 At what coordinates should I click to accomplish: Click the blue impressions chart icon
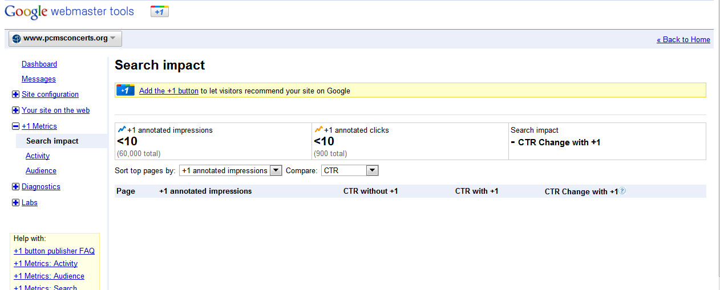click(x=122, y=129)
